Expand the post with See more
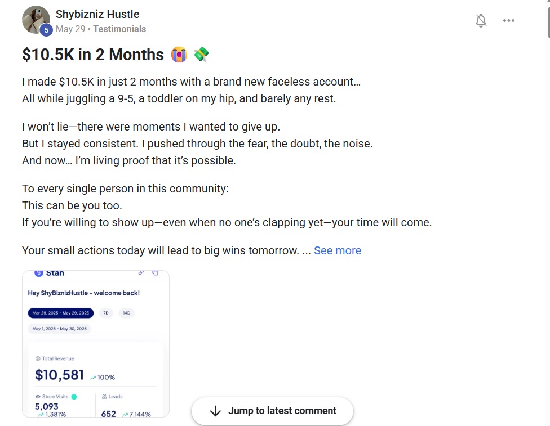The width and height of the screenshot is (550, 426). pyautogui.click(x=337, y=250)
